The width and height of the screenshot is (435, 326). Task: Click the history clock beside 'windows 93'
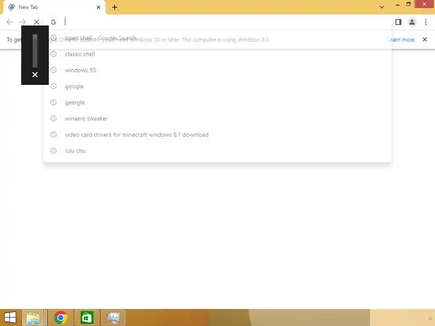coord(54,70)
